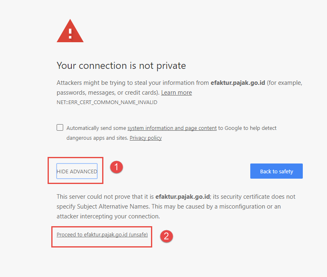Viewport: 327px width, 277px height.
Task: Open the Learn more link
Action: [176, 93]
